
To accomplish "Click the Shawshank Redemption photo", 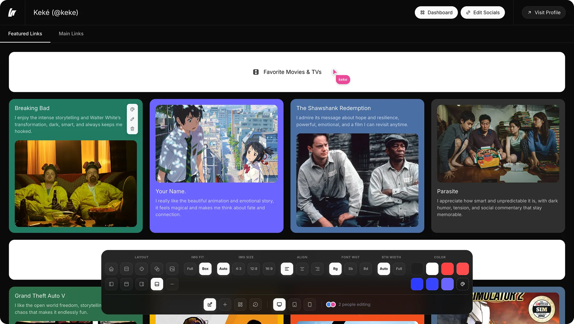I will [357, 180].
